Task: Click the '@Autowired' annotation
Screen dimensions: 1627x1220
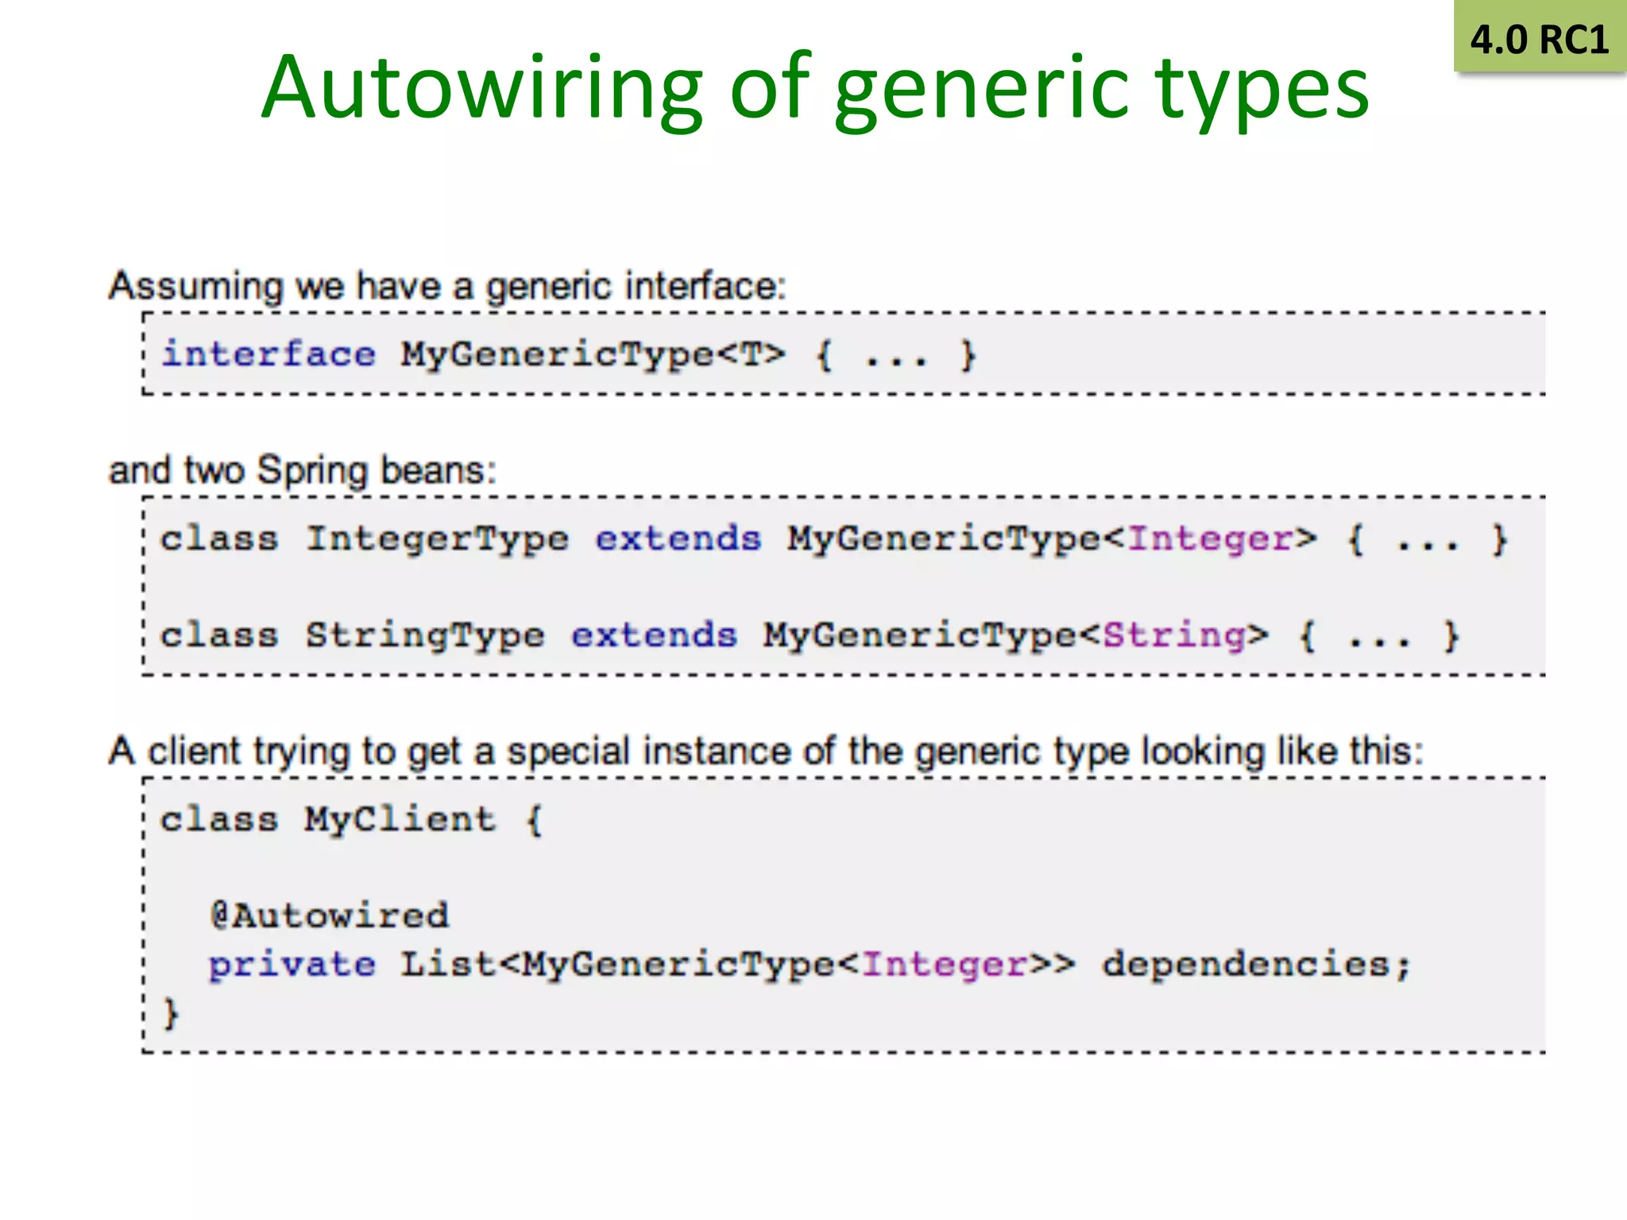Action: [x=330, y=916]
